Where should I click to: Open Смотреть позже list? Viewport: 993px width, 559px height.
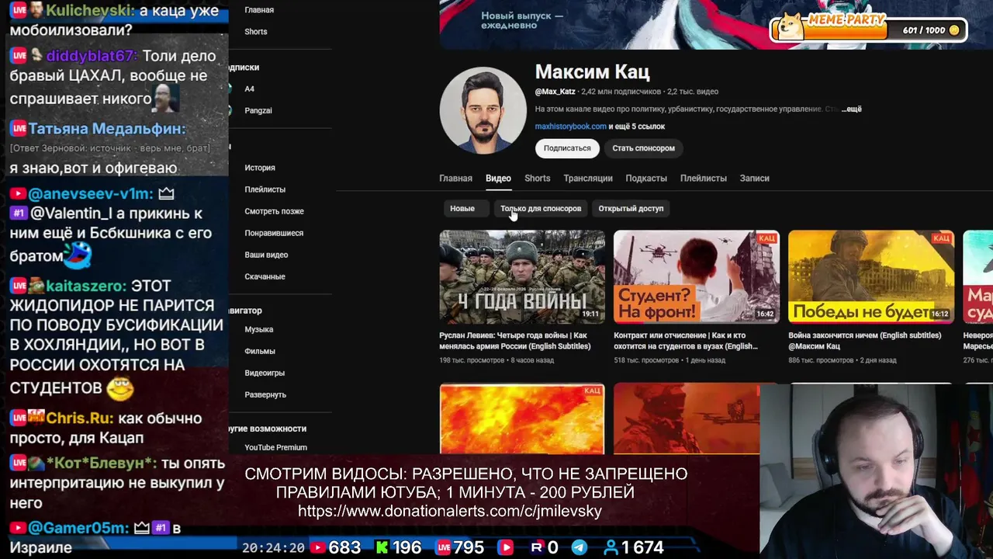(x=274, y=211)
